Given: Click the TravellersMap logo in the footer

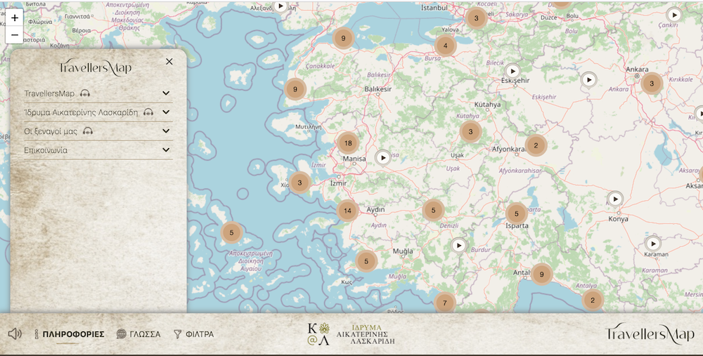Looking at the screenshot, I should coord(650,334).
